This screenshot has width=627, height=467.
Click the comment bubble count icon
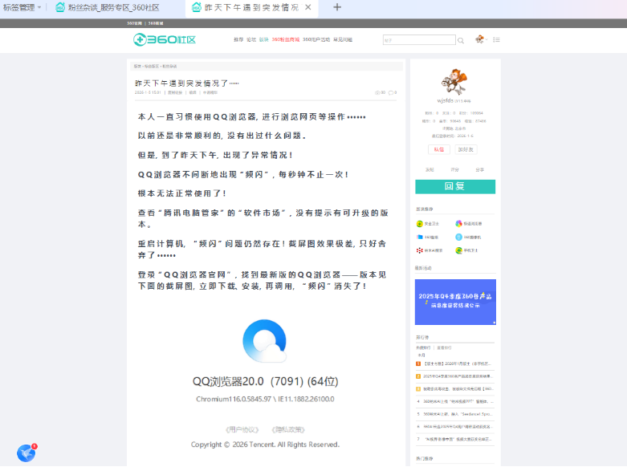(391, 92)
